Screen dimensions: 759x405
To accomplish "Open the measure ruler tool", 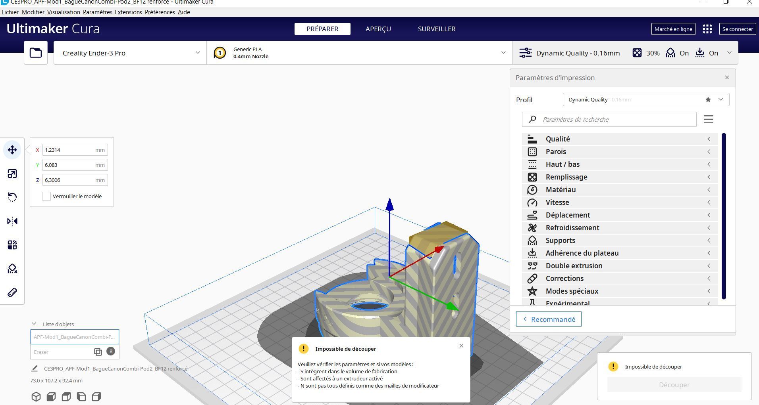I will [x=12, y=292].
